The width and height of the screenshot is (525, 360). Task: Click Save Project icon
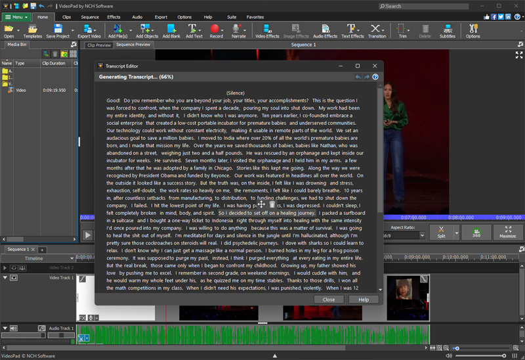click(x=58, y=31)
